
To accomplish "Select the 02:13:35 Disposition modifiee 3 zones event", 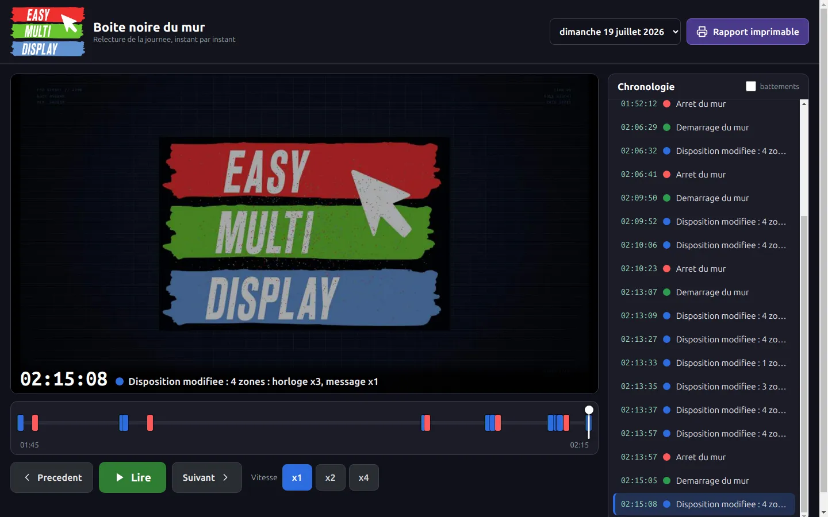I will coord(704,387).
